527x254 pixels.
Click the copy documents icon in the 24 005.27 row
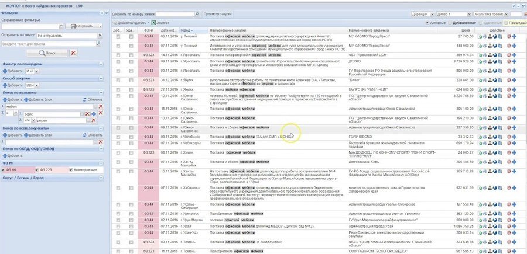(x=499, y=153)
